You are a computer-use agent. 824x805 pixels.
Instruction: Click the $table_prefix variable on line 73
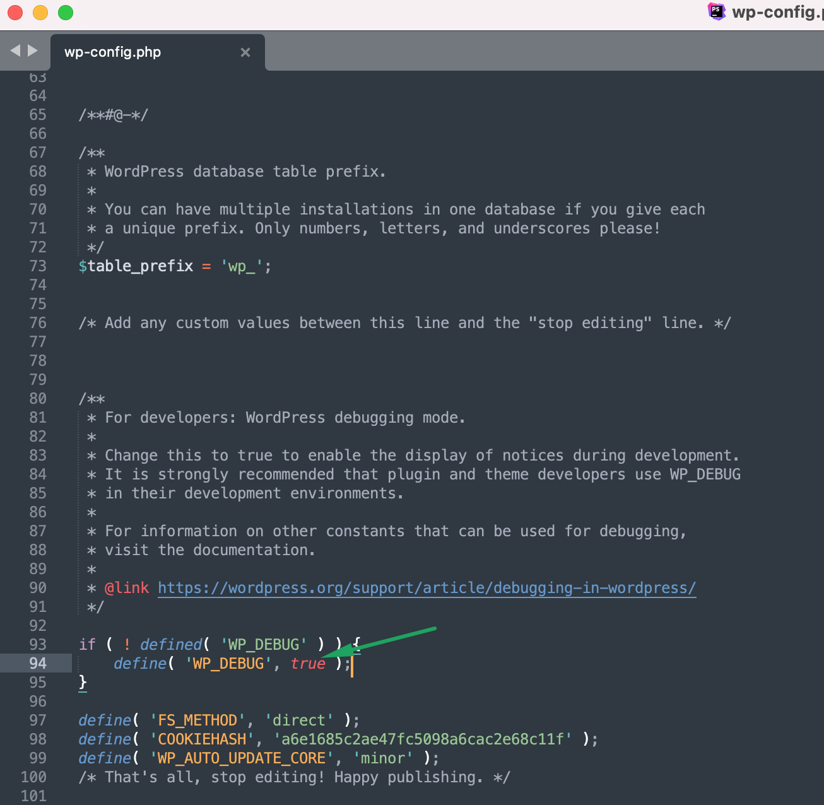136,266
